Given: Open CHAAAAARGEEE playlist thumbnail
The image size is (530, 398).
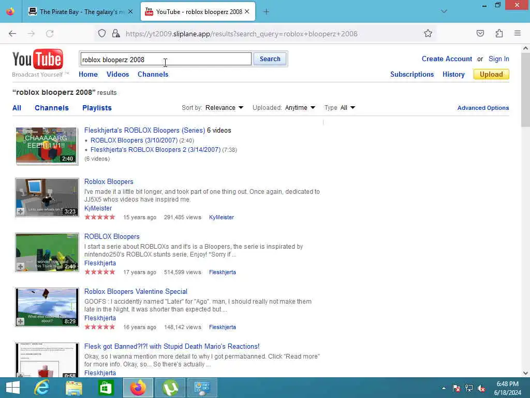Looking at the screenshot, I should pyautogui.click(x=46, y=146).
